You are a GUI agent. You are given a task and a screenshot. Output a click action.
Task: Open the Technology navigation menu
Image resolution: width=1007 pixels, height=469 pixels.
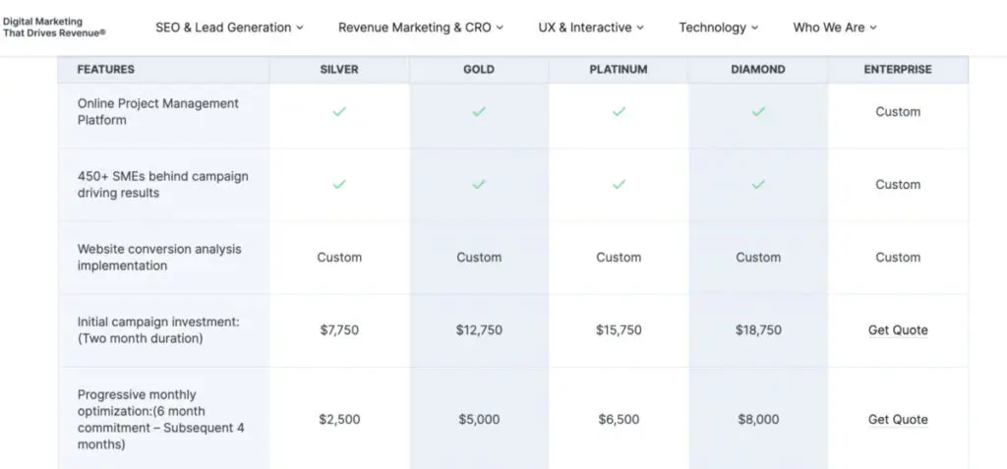point(718,28)
